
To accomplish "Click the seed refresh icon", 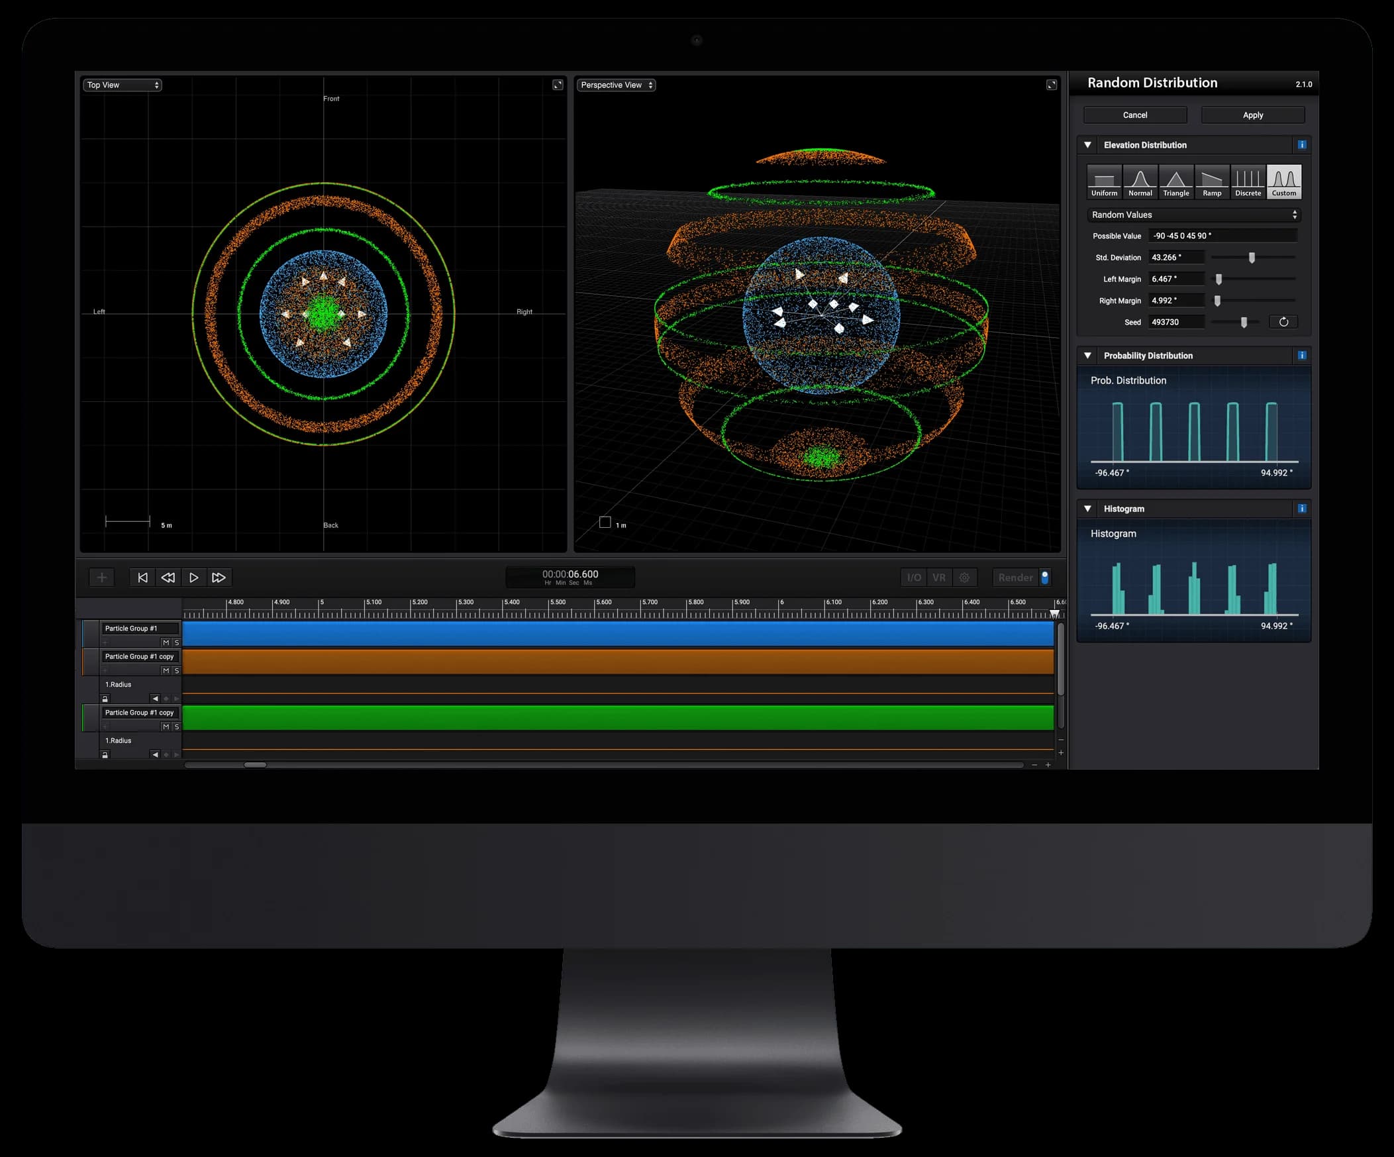I will tap(1284, 322).
